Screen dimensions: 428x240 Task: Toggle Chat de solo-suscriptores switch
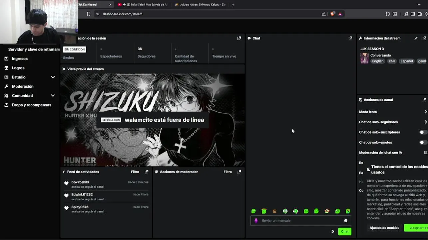point(423,132)
